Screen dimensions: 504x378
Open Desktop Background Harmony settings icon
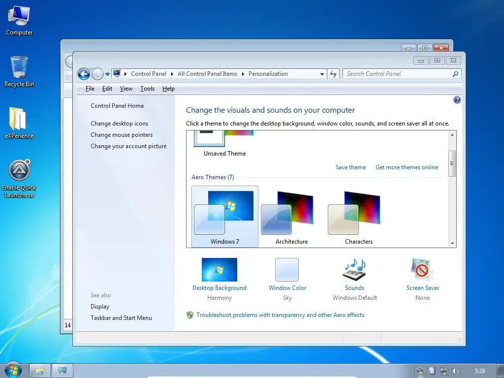219,270
